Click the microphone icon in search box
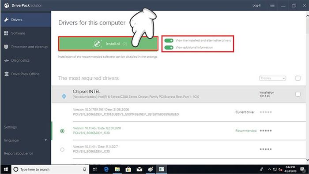Screen dimensions: 309x174 [x=85, y=169]
